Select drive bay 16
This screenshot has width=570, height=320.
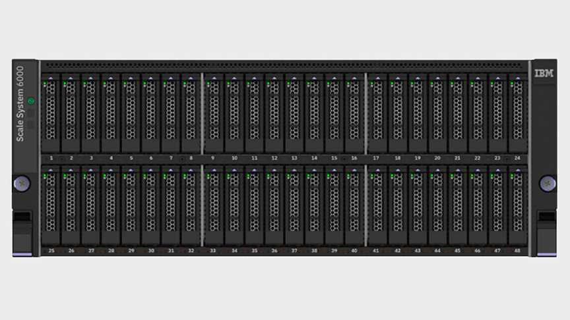click(x=354, y=114)
